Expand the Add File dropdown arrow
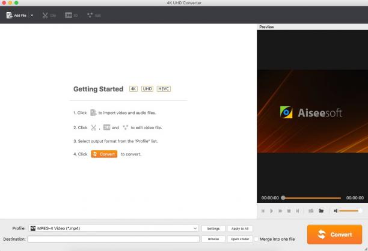 tap(32, 16)
